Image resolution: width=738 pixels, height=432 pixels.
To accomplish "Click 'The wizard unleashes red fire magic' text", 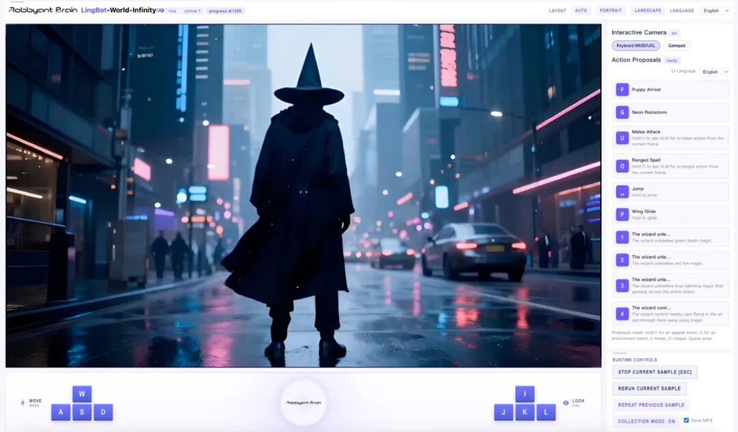I will (x=667, y=263).
